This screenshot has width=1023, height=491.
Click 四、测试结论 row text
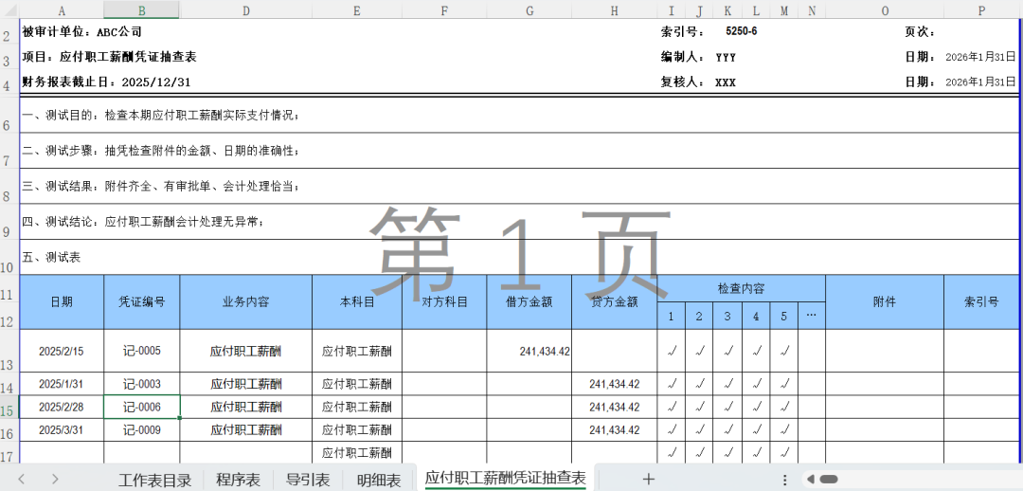144,222
